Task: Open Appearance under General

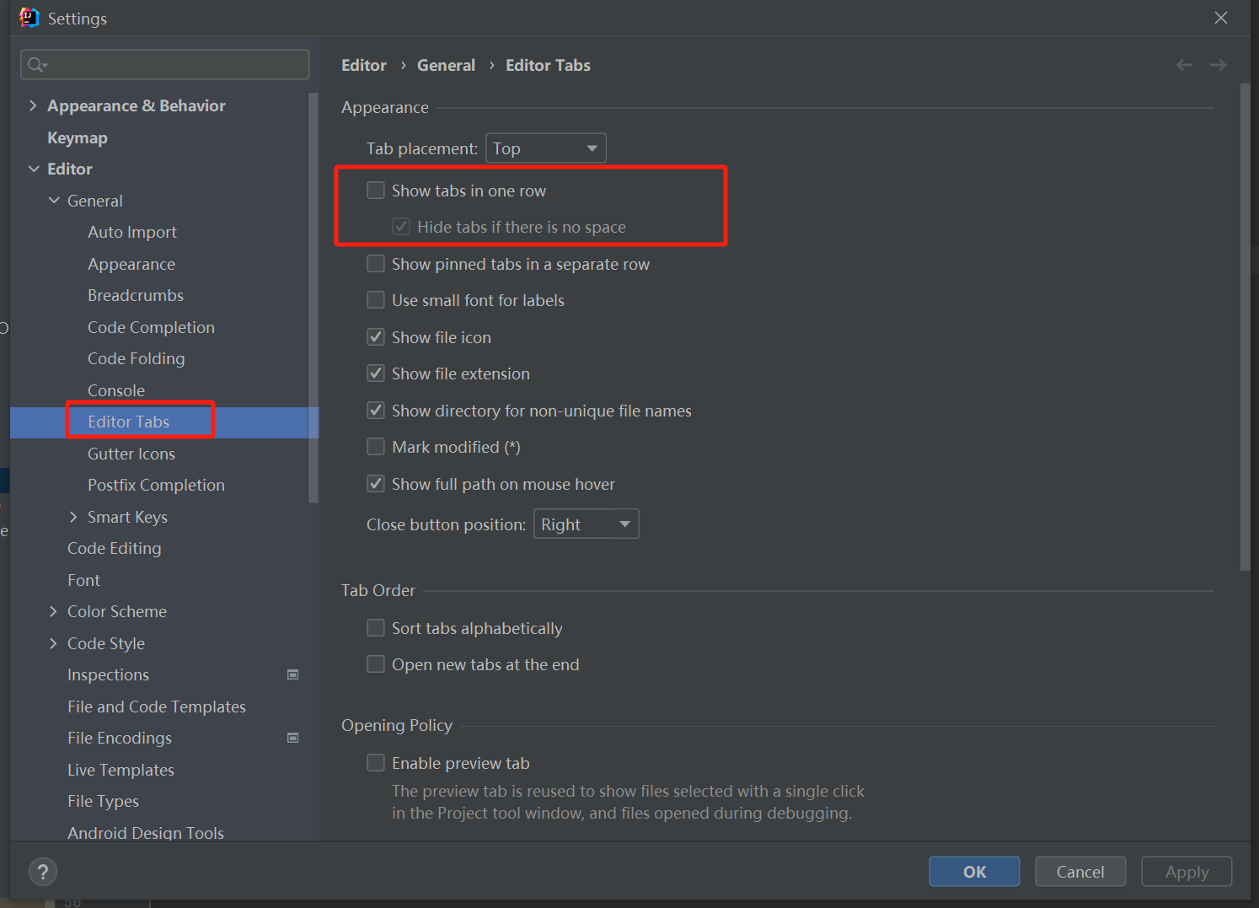Action: [131, 264]
